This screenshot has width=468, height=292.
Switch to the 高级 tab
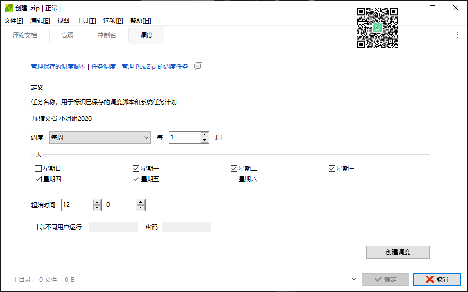[x=67, y=35]
